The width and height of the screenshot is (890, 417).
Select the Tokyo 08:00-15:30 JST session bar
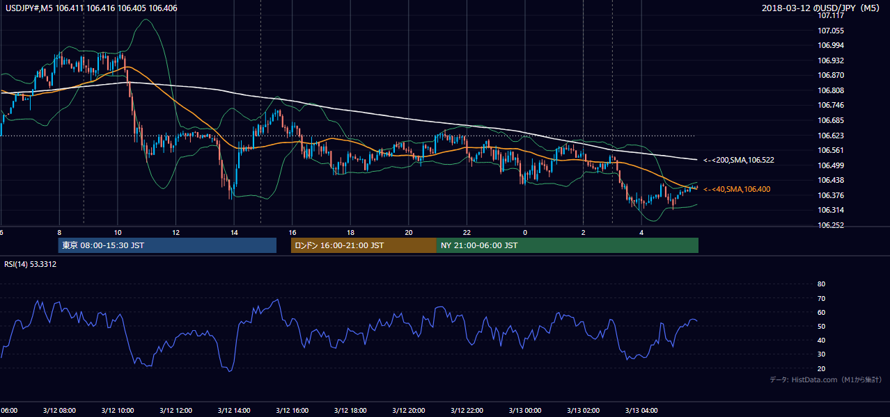(167, 245)
